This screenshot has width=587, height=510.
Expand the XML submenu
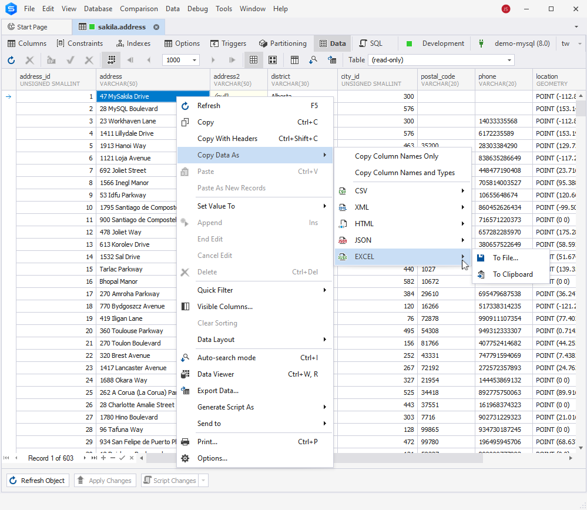tap(403, 207)
